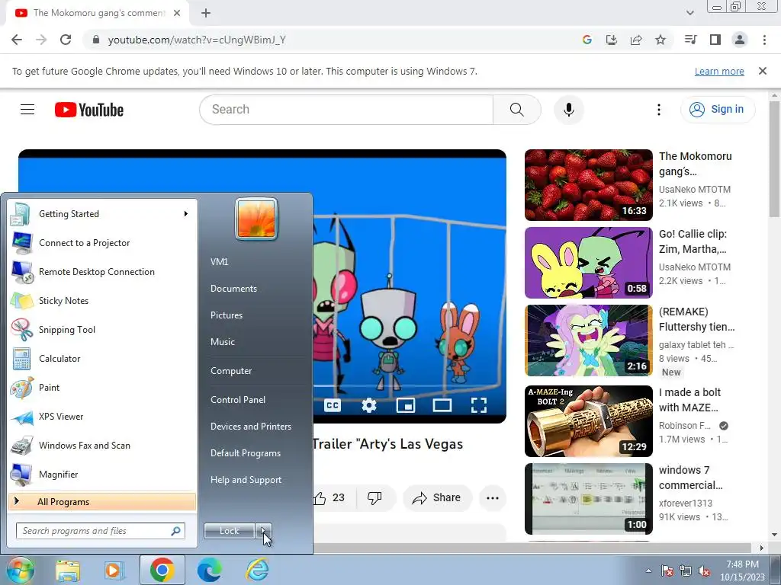The height and width of the screenshot is (585, 781).
Task: Enable miniplayer mode
Action: click(x=406, y=405)
